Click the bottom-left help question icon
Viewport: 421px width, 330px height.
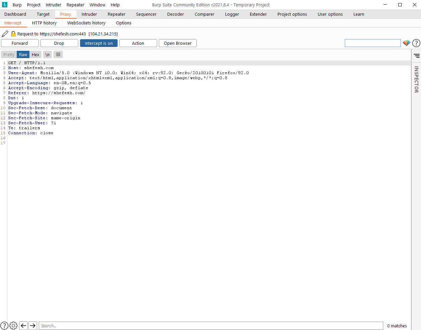(x=4, y=326)
